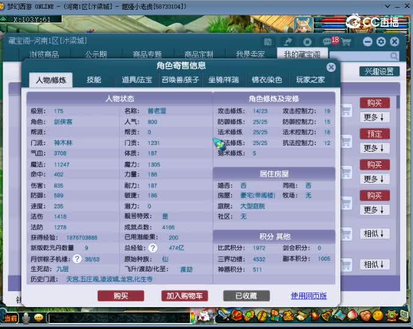This screenshot has height=329, width=413.
Task: Click the yellow chat bubble icon
Action: (38, 317)
